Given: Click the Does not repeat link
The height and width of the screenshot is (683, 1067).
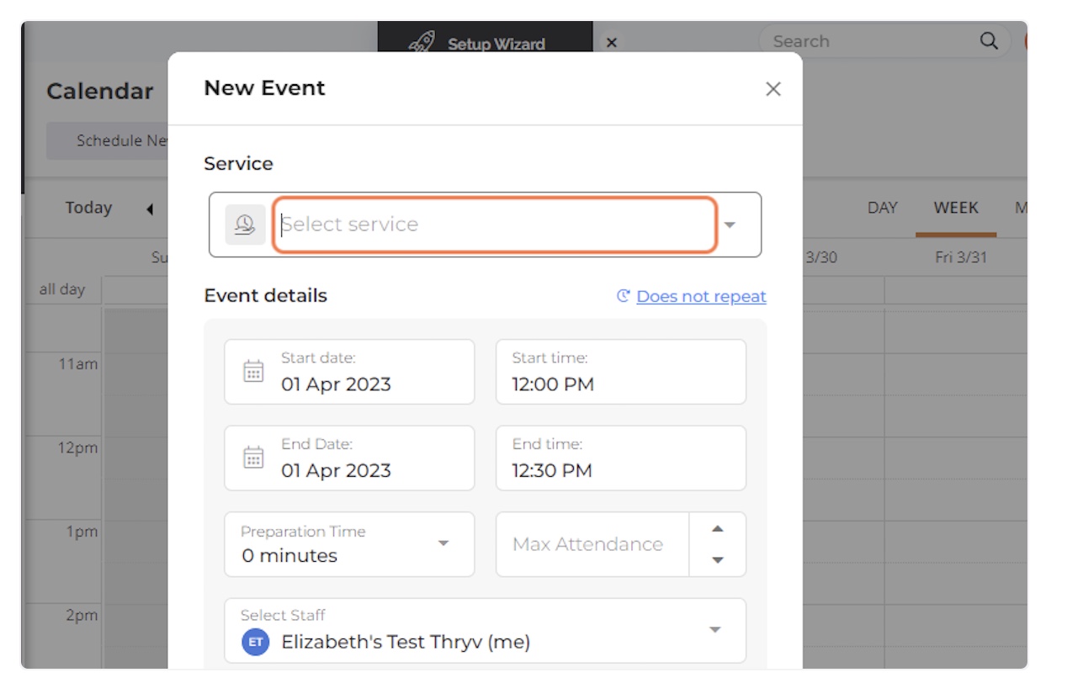Looking at the screenshot, I should [701, 296].
